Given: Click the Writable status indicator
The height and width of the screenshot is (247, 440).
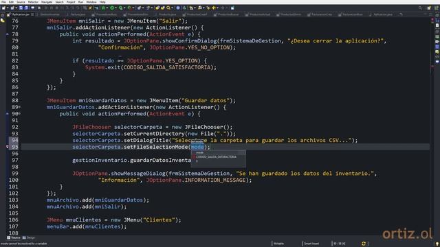Looking at the screenshot, I should 278,244.
